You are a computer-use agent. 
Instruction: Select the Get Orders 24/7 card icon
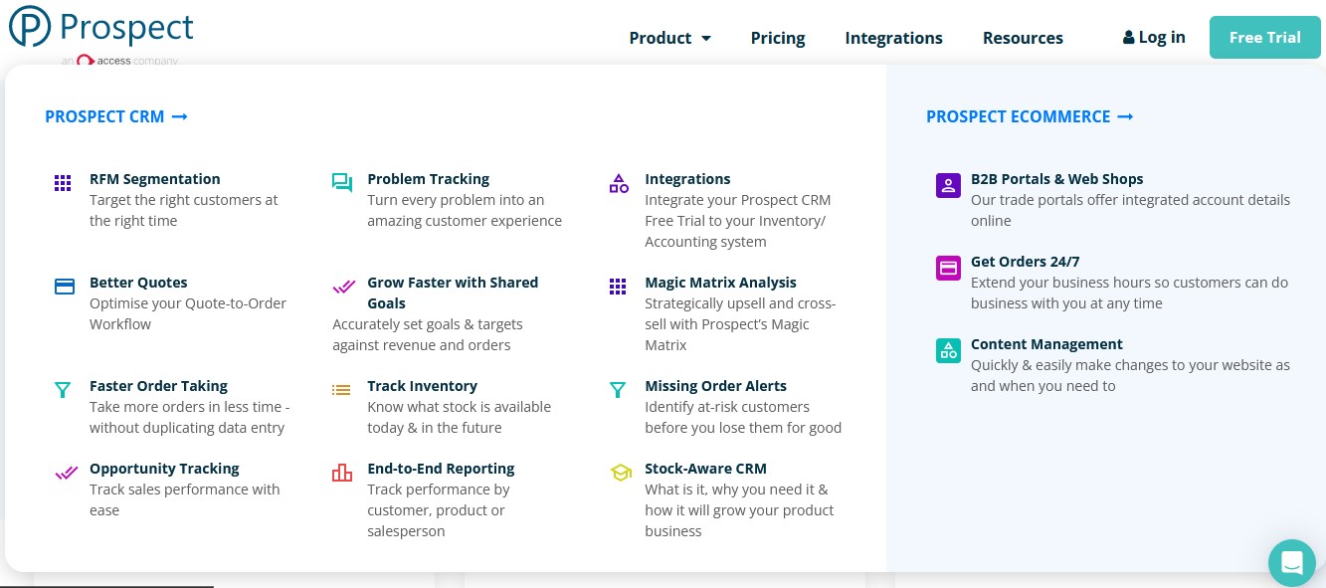pyautogui.click(x=948, y=268)
